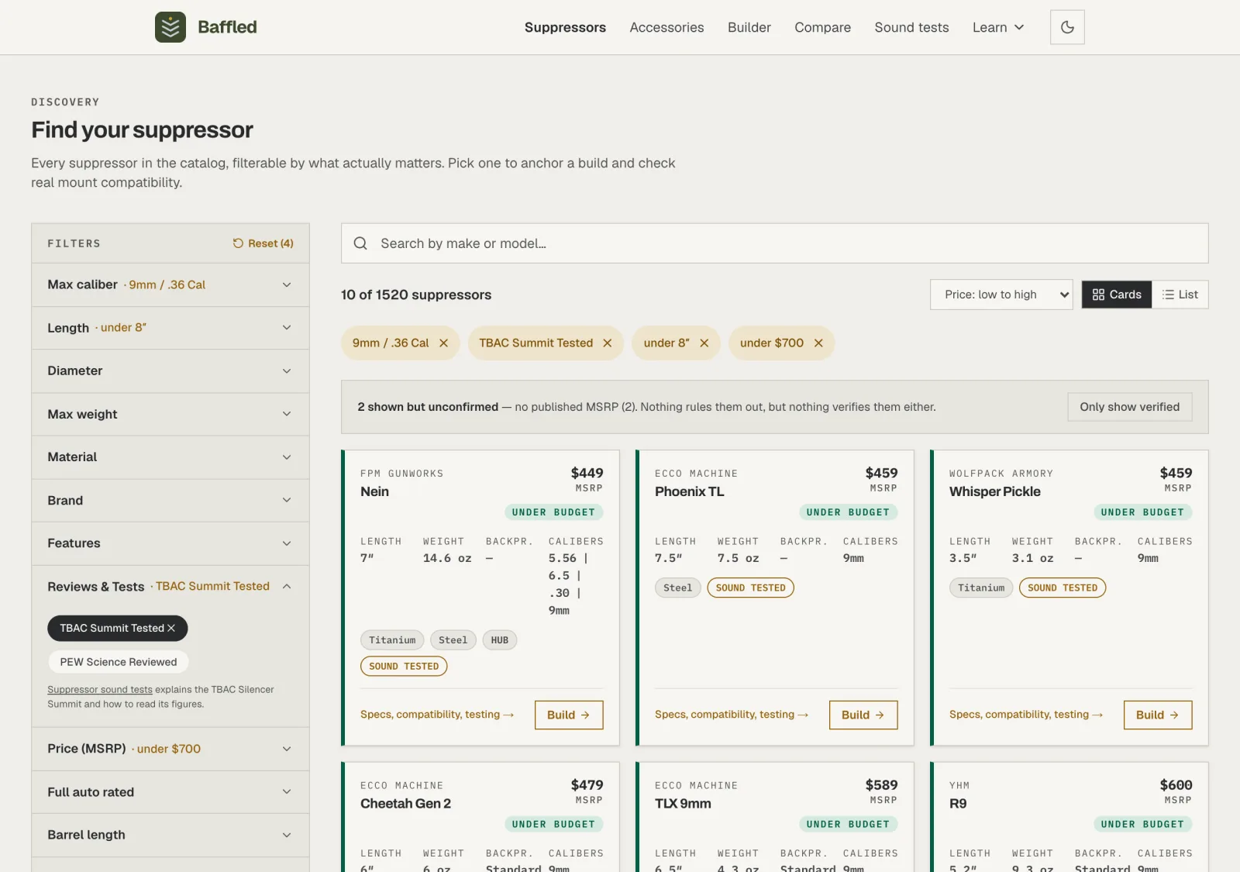Click the Reset (4) filters link

coord(263,243)
